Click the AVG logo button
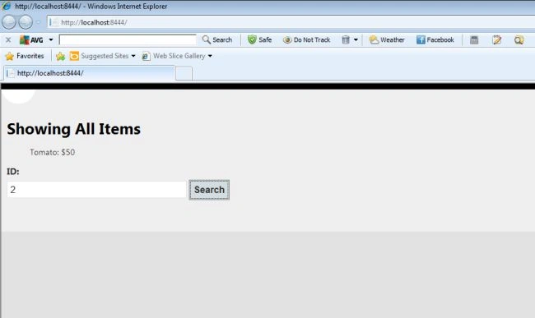Image resolution: width=535 pixels, height=318 pixels. (31, 39)
